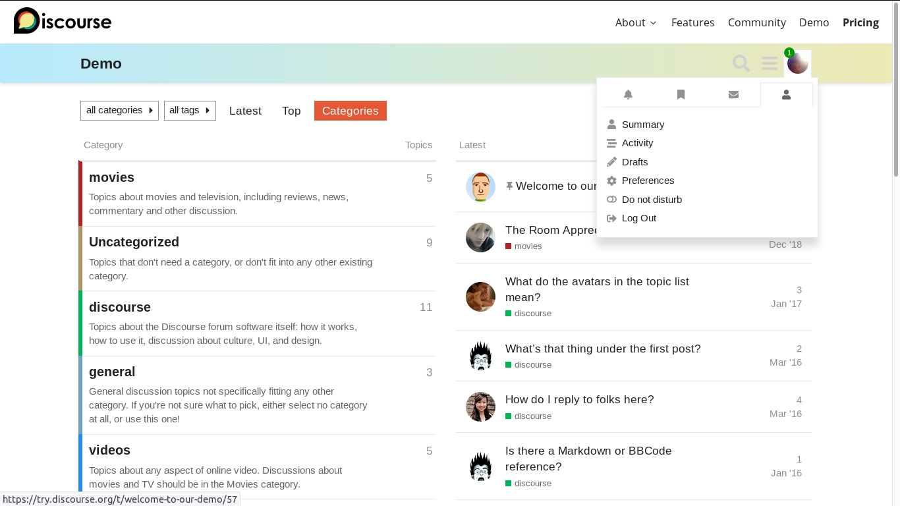Expand the all tags dropdown
Image resolution: width=900 pixels, height=506 pixels.
190,111
